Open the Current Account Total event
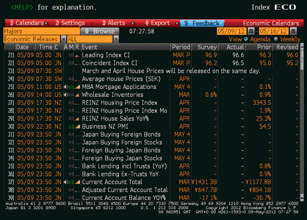The width and height of the screenshot is (307, 220). 112,182
